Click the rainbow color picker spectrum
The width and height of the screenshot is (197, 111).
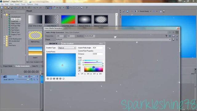(x=94, y=69)
